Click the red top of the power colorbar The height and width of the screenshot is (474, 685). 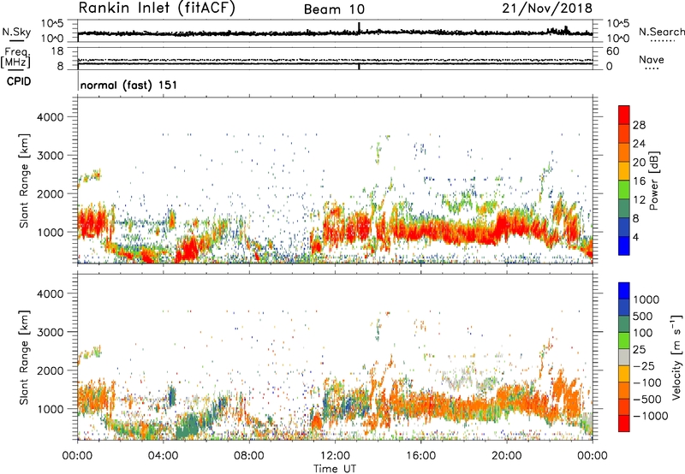click(624, 115)
